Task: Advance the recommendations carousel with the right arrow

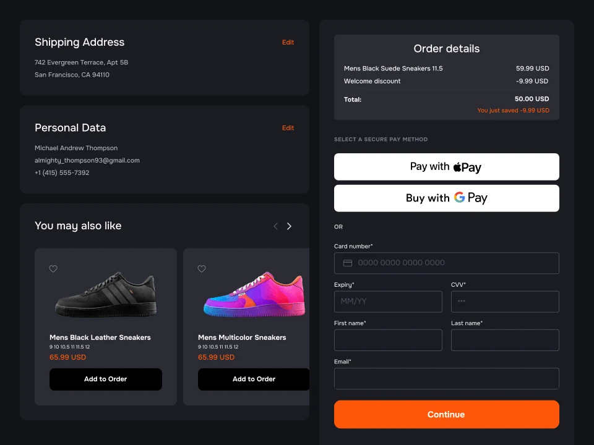Action: point(289,226)
